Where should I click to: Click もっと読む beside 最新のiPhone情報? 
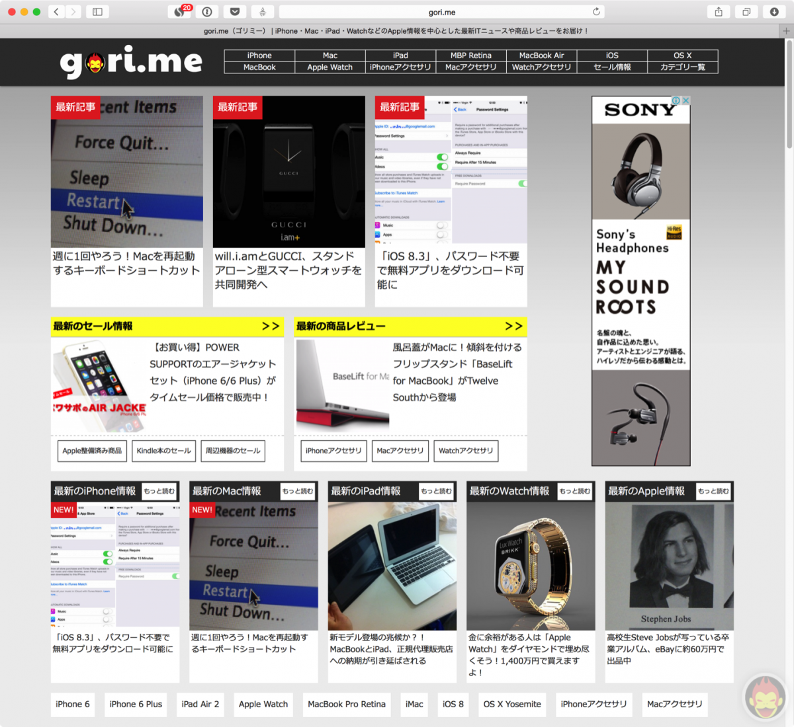tap(159, 491)
